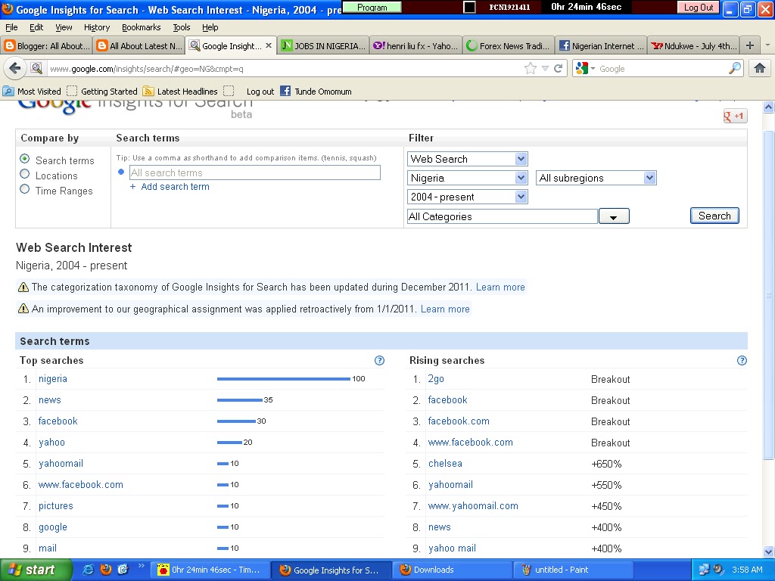Image resolution: width=775 pixels, height=581 pixels.
Task: Click the Log out bookmark
Action: tap(260, 91)
